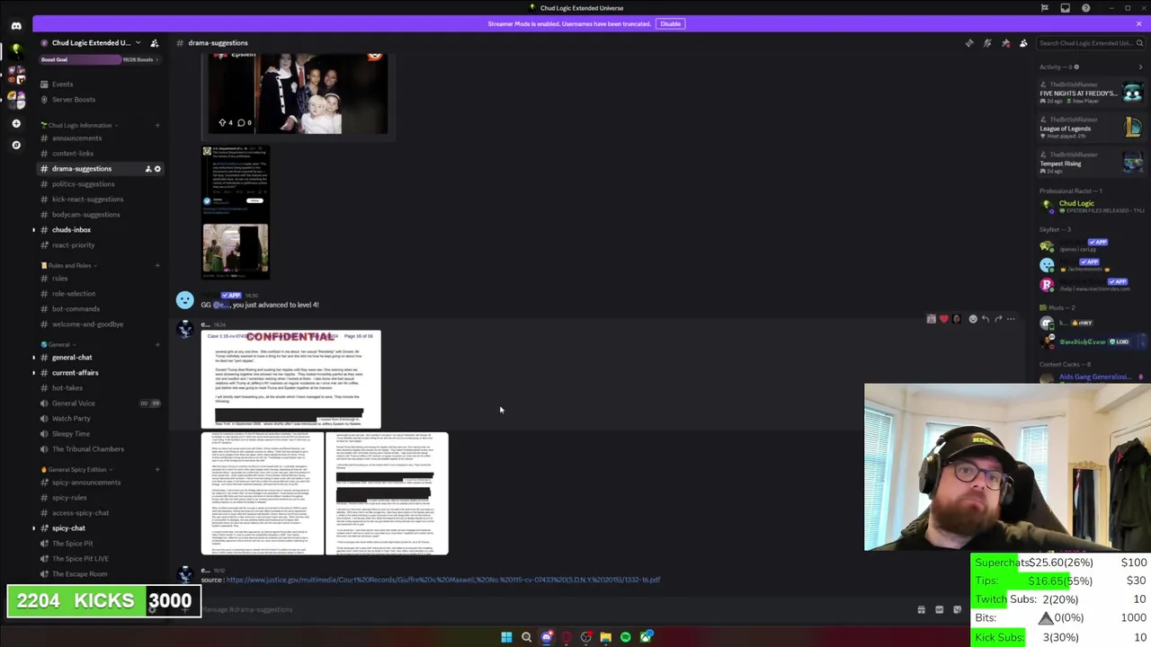
Task: Expand Activity section arrow in member list
Action: click(x=1140, y=67)
